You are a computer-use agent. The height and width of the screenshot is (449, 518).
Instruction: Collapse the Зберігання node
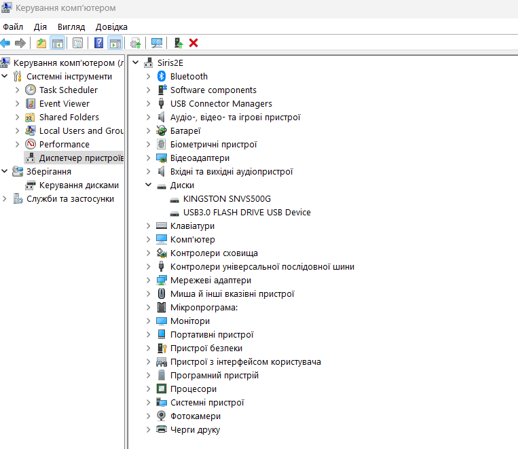[x=5, y=171]
